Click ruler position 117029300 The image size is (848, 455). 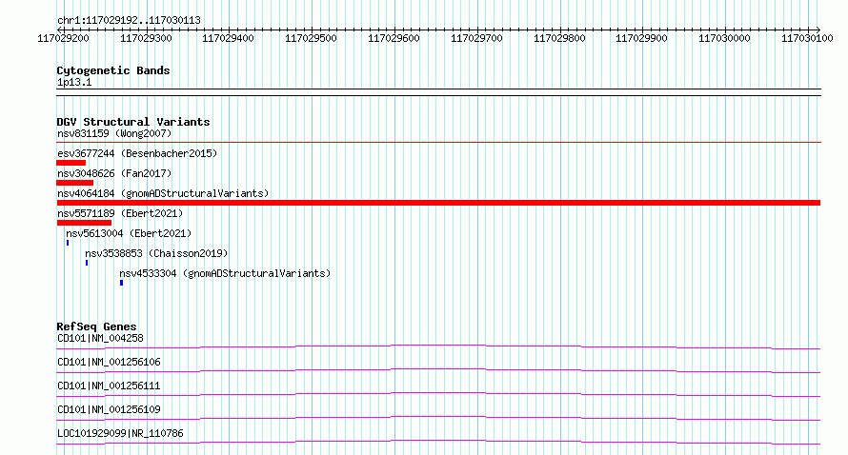(146, 38)
